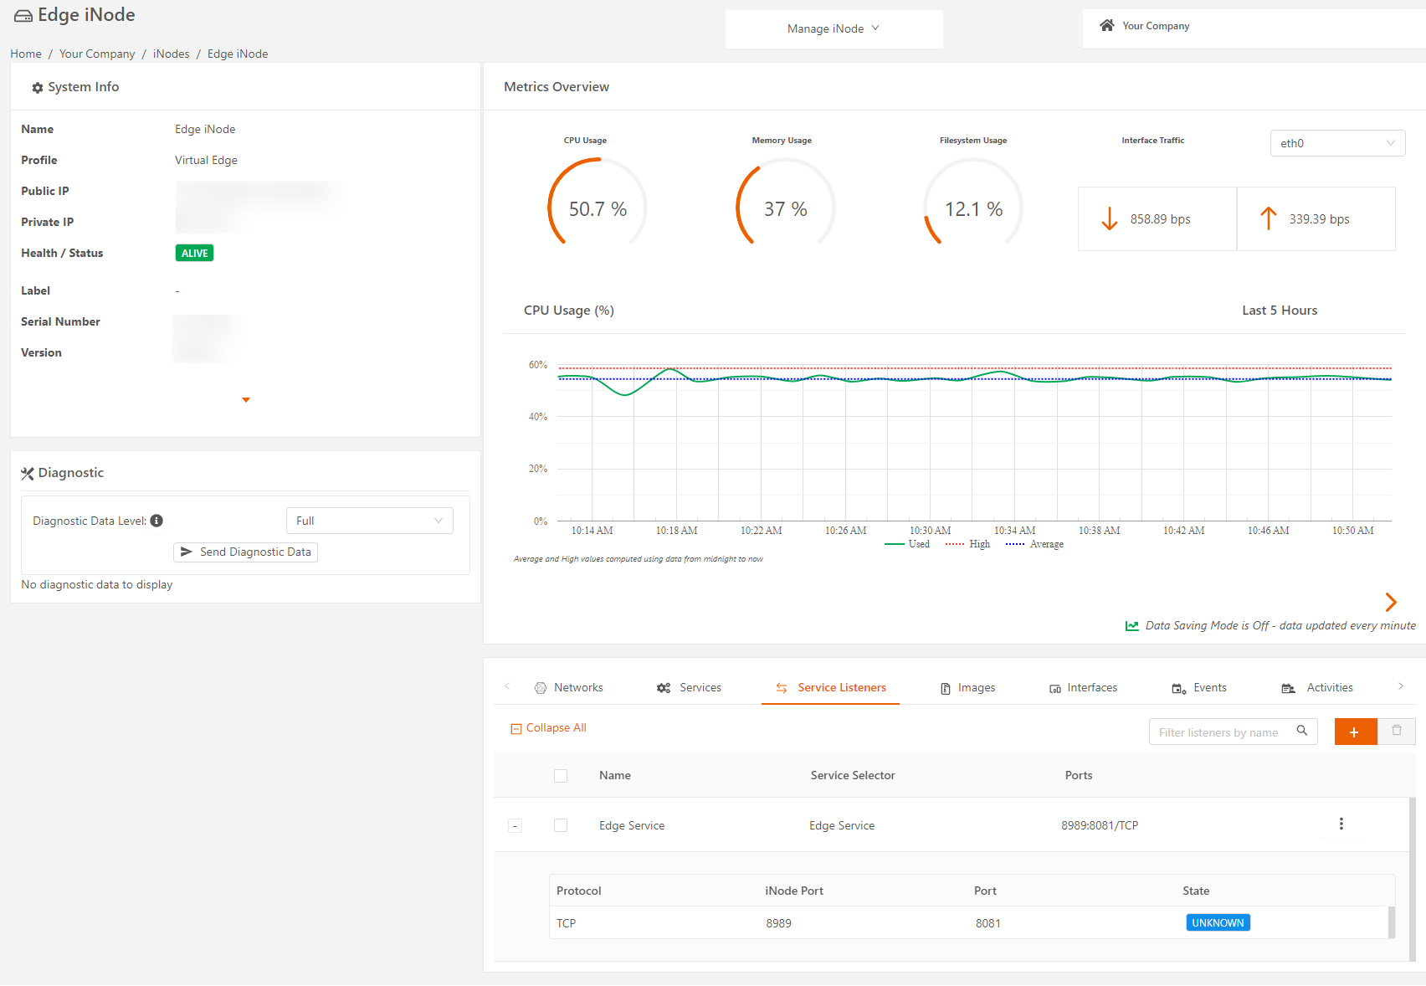Click the Last 5 Hours label
This screenshot has width=1426, height=986.
[x=1280, y=311]
